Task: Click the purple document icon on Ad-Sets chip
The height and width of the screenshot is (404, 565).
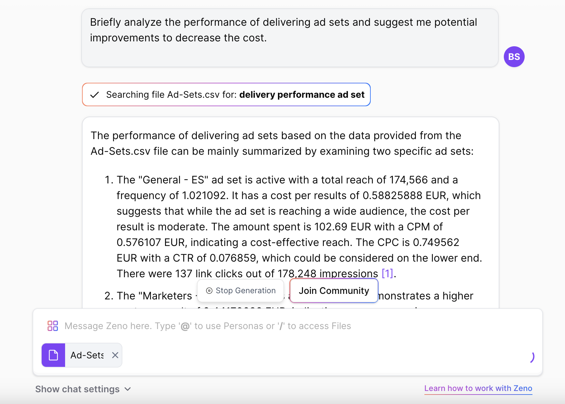Action: pos(53,355)
